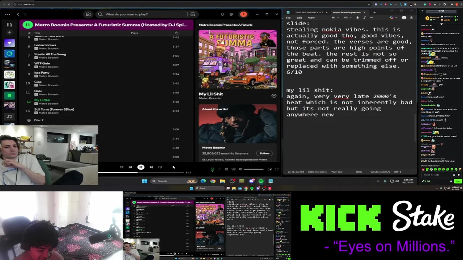Toggle italic in Notepad
The height and width of the screenshot is (260, 463).
coord(364,18)
